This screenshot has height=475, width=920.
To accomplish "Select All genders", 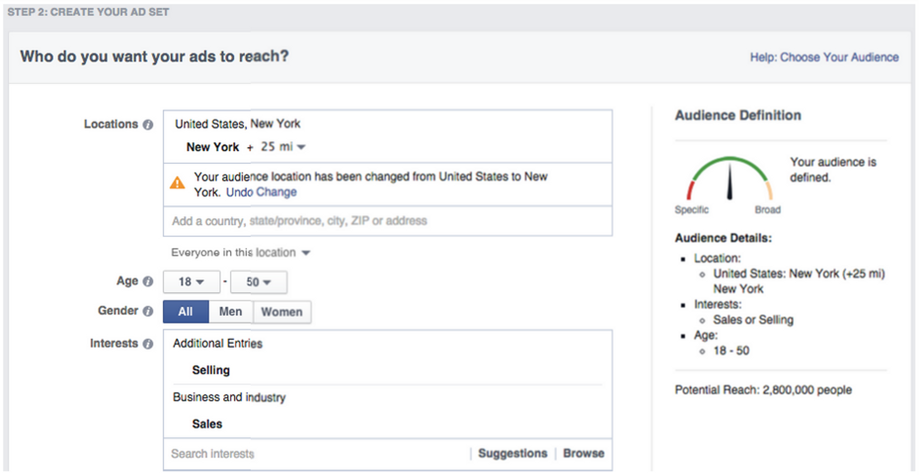I will [185, 312].
